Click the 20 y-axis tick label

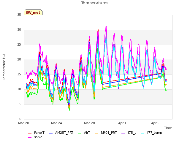pos(19,60)
